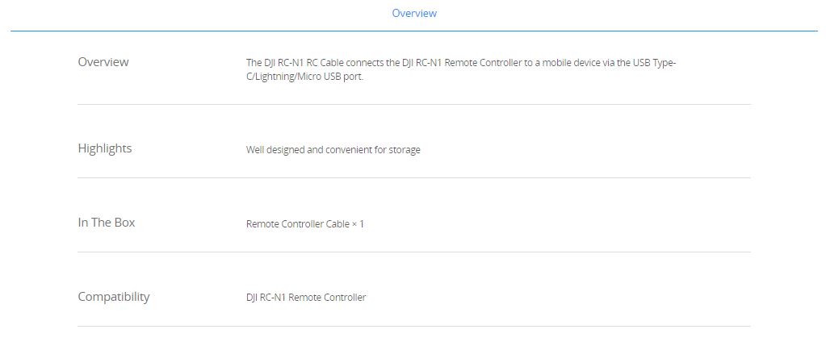The image size is (826, 346).
Task: Click the In The Box heading
Action: coord(107,223)
